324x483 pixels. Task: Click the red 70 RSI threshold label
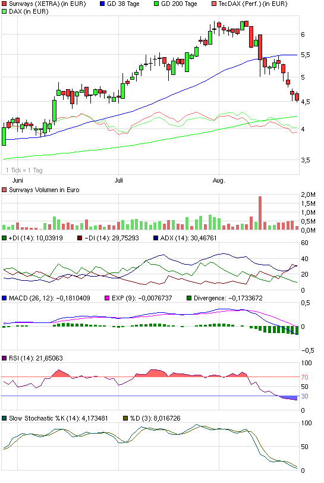[304, 377]
